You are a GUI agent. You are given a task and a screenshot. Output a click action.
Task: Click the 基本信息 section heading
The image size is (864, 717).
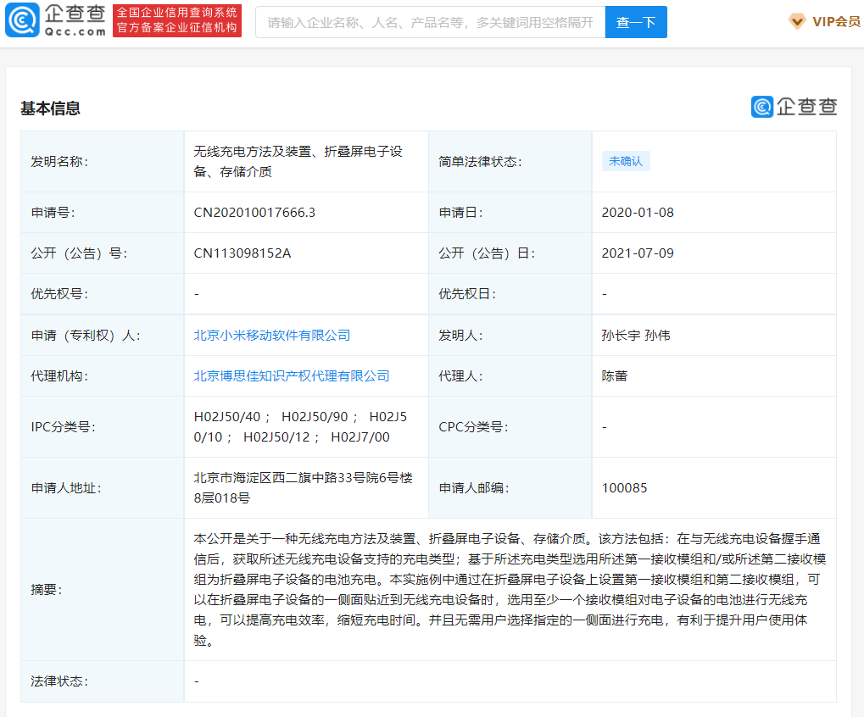[x=51, y=108]
